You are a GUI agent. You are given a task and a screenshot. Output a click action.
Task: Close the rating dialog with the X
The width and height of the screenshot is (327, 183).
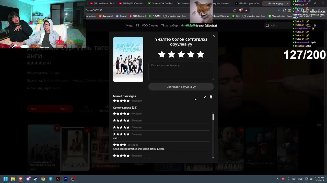coord(214,36)
